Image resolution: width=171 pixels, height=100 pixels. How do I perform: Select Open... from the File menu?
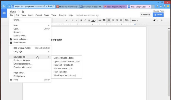click(30, 29)
